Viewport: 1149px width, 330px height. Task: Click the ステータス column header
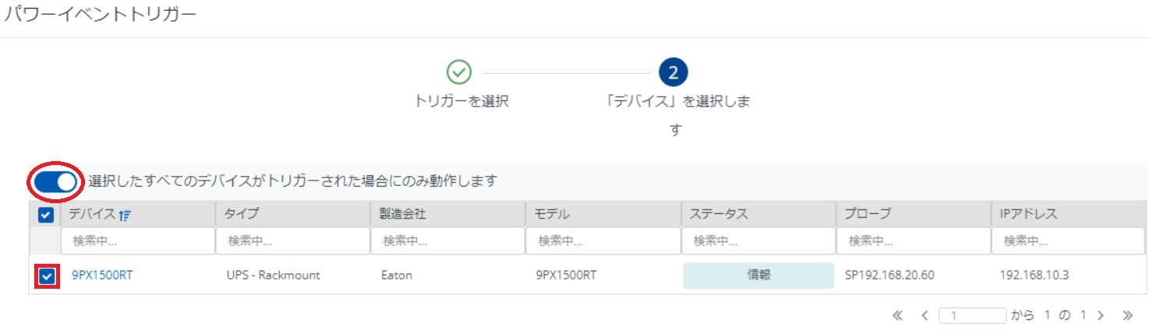pyautogui.click(x=719, y=215)
